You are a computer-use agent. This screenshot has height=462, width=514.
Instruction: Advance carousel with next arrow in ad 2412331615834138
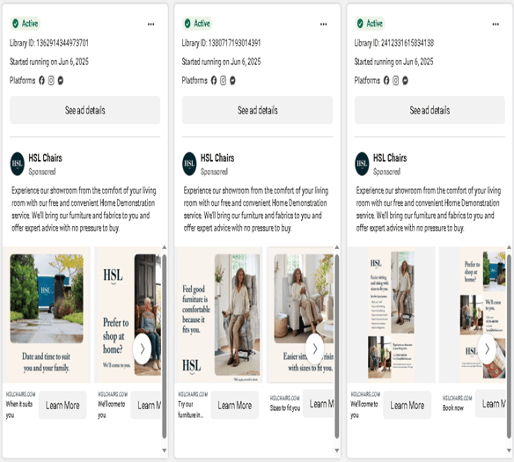coord(487,349)
